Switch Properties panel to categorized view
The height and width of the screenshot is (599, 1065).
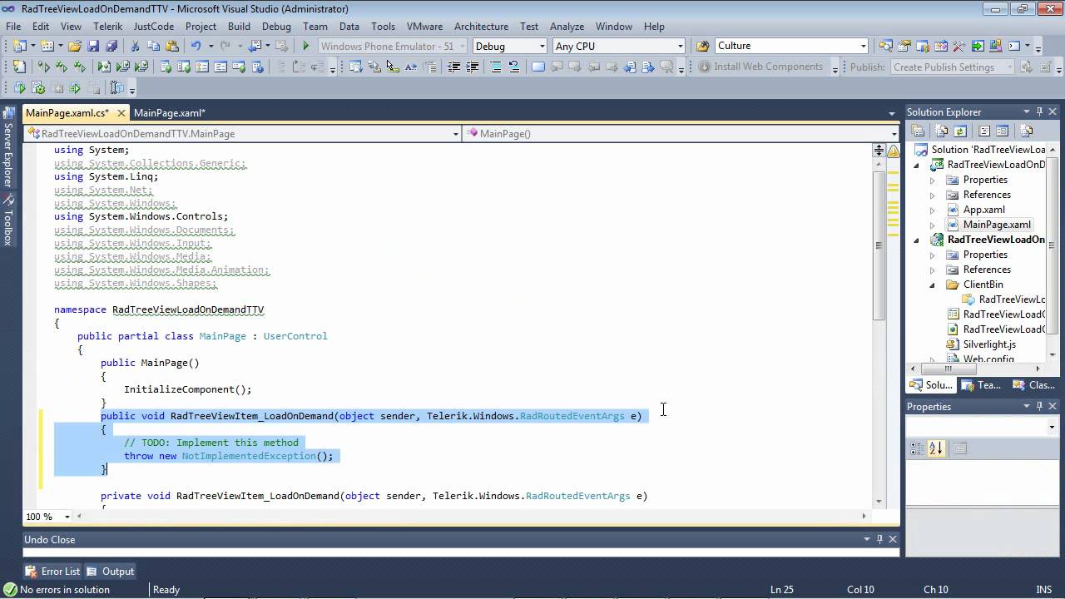click(917, 448)
